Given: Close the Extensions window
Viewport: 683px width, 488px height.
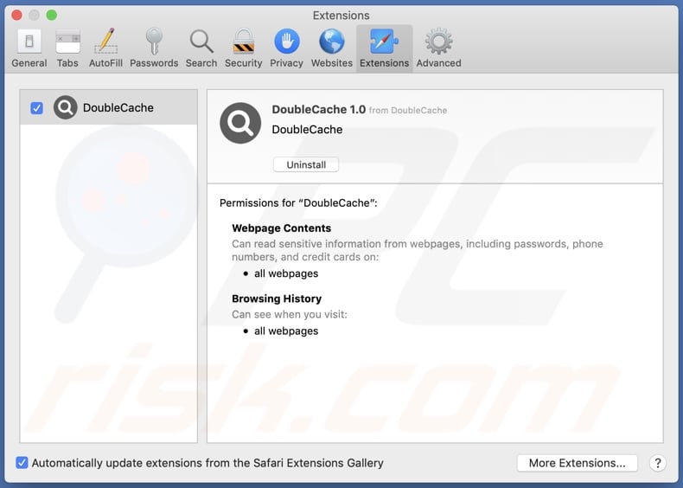Looking at the screenshot, I should [x=17, y=16].
